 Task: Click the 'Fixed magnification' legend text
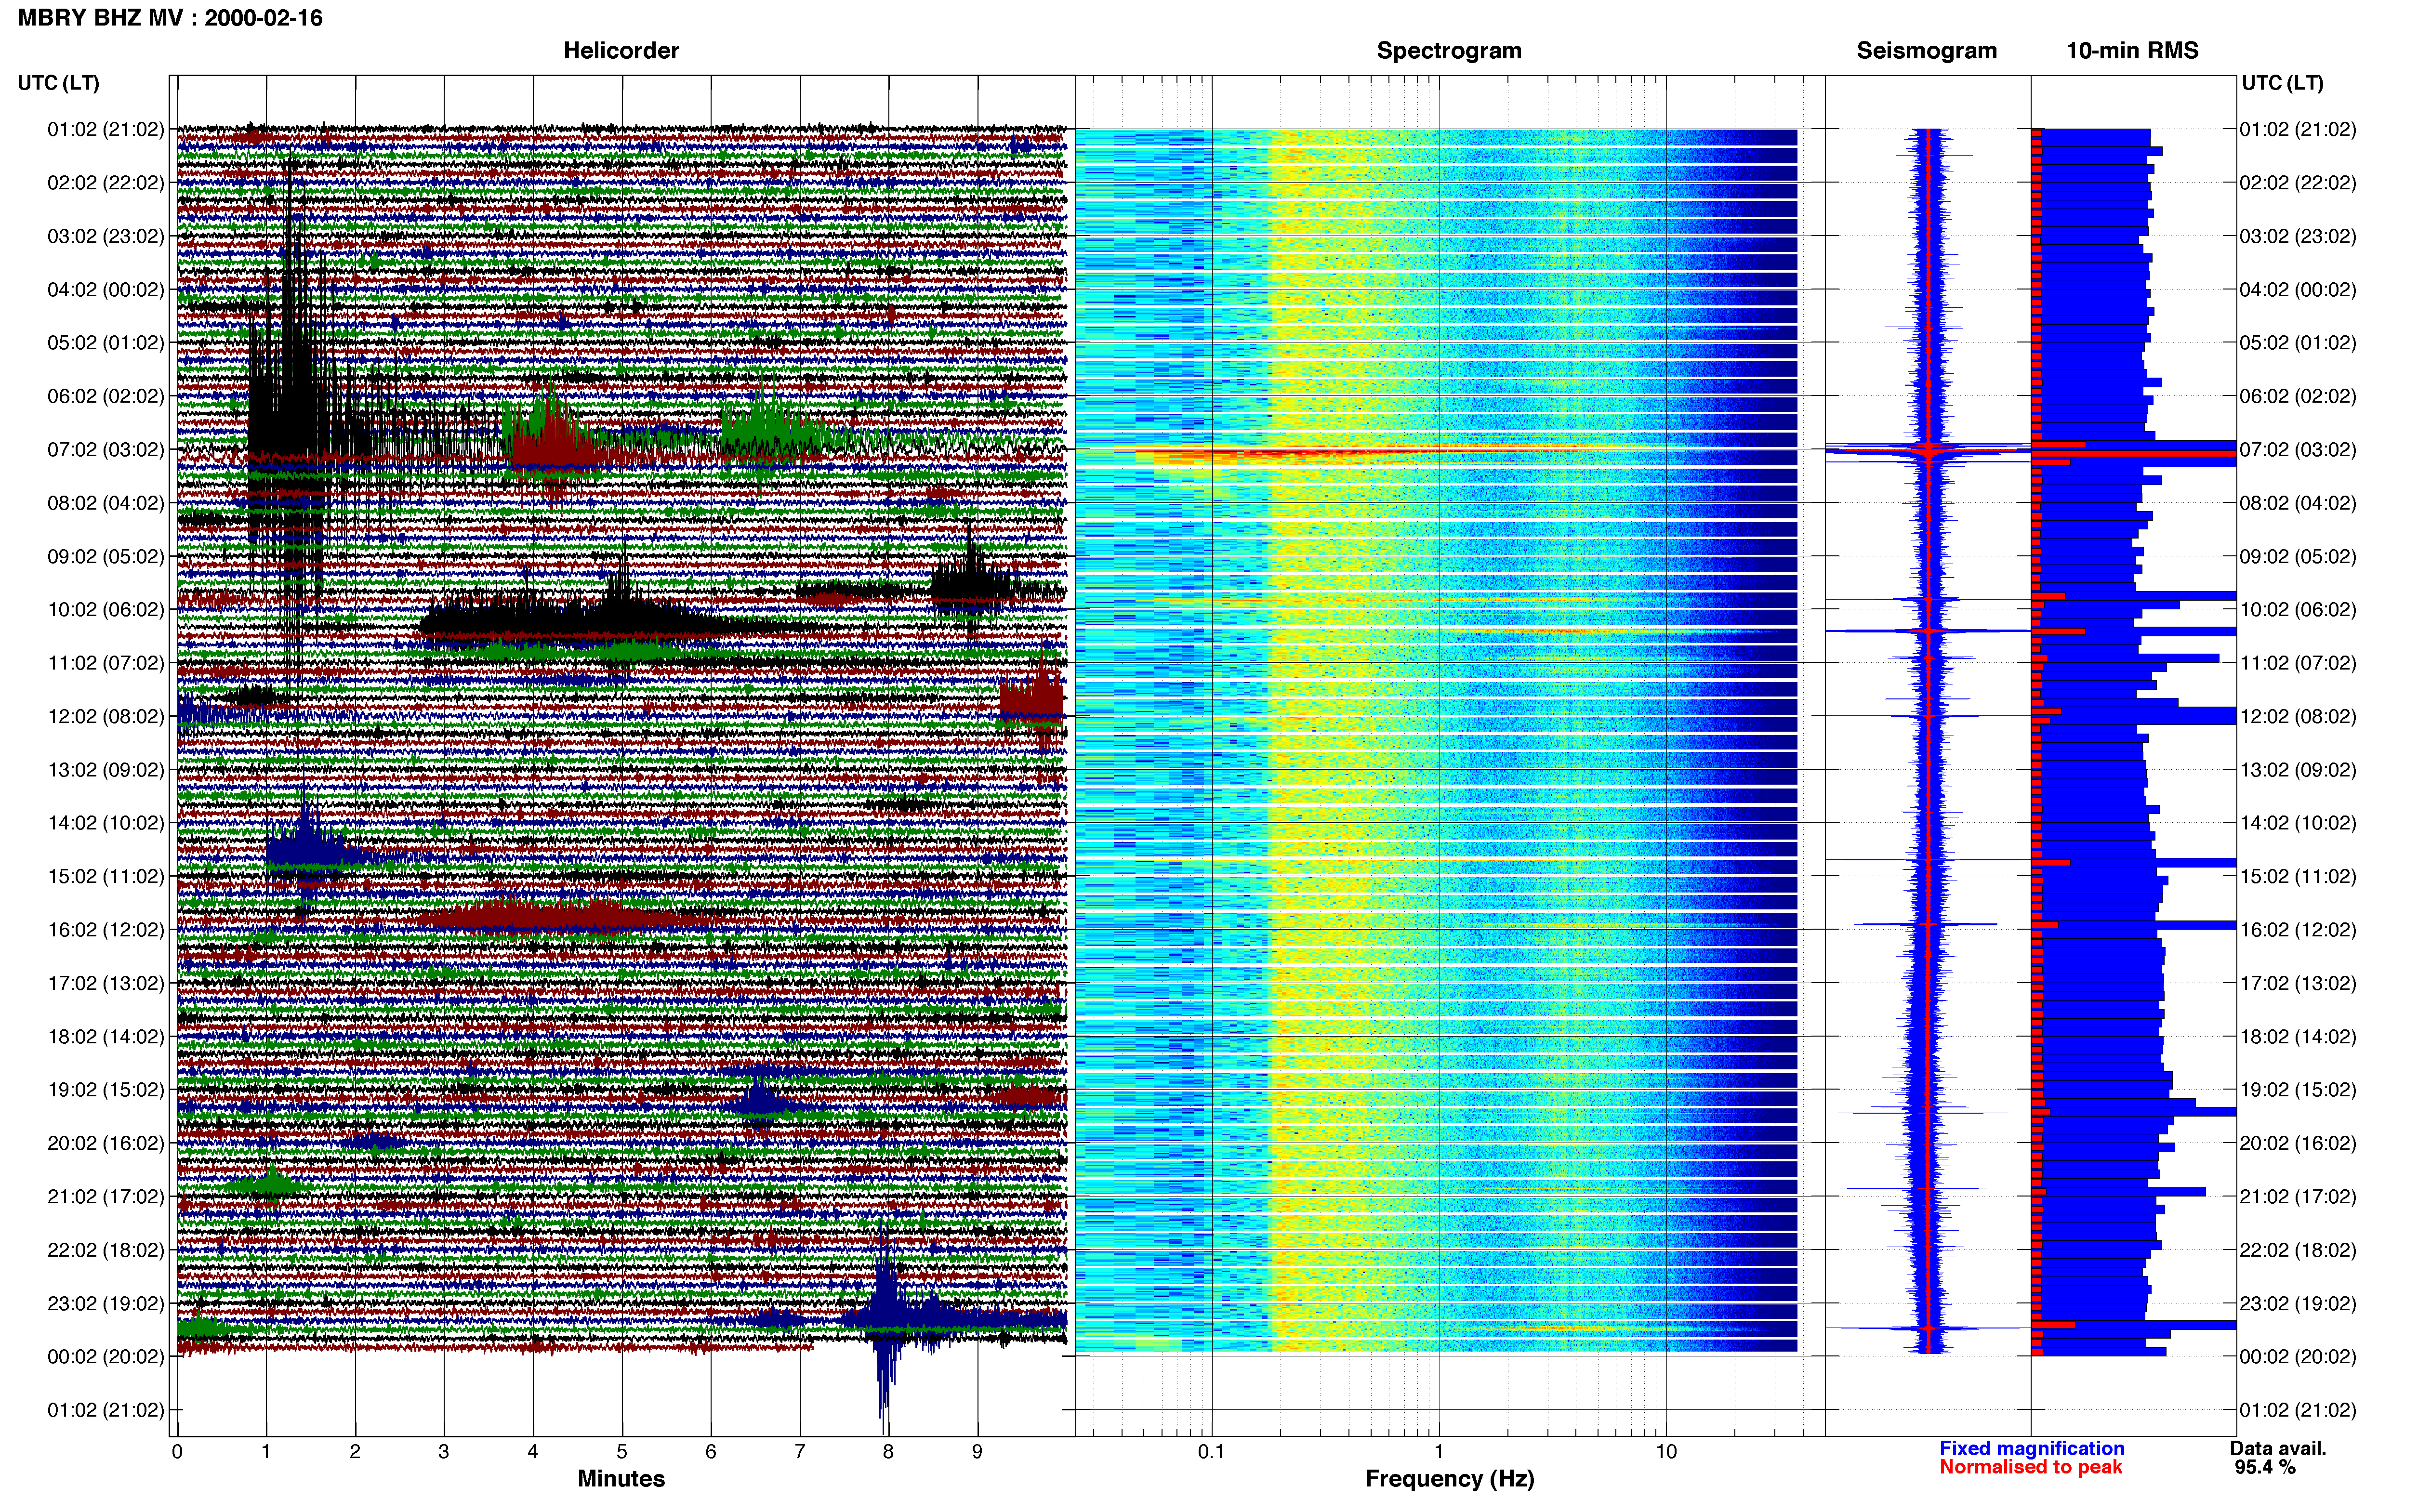(x=2031, y=1448)
